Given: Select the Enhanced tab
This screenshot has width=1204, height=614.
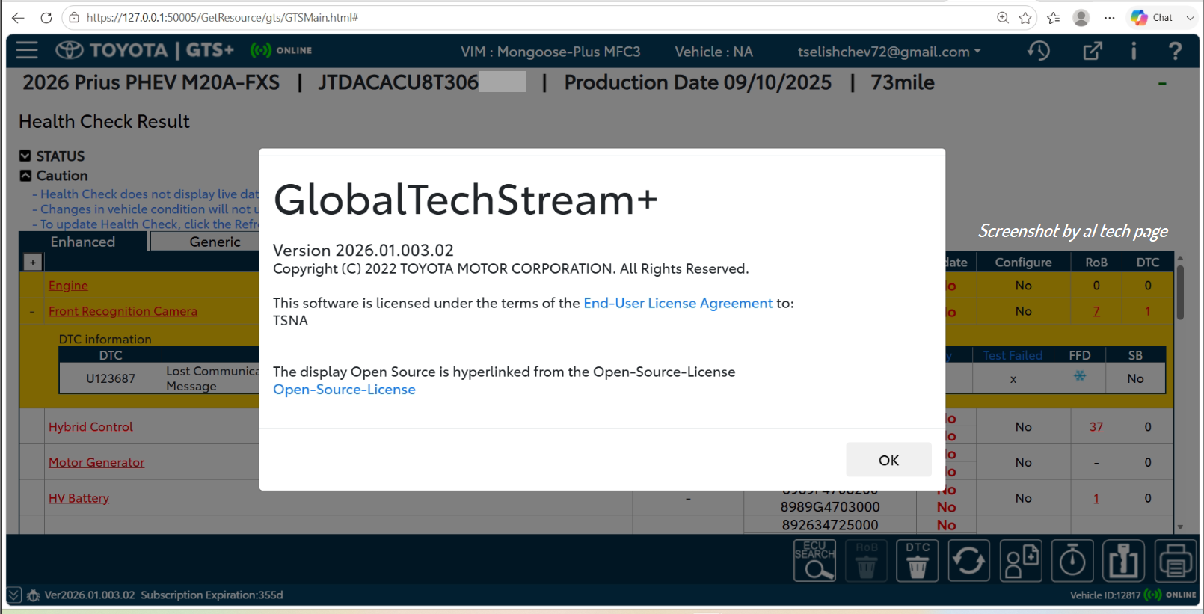Looking at the screenshot, I should point(83,242).
